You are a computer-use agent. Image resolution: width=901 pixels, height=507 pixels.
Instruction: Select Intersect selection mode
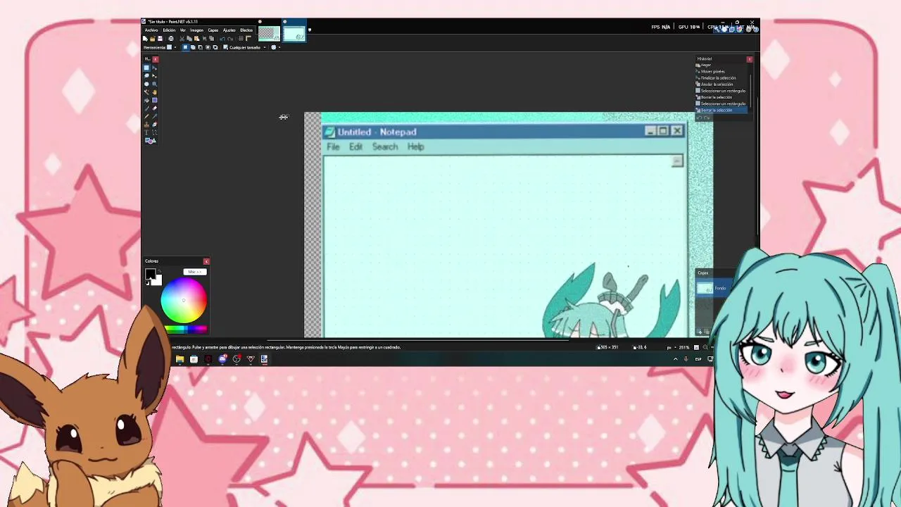(x=208, y=47)
